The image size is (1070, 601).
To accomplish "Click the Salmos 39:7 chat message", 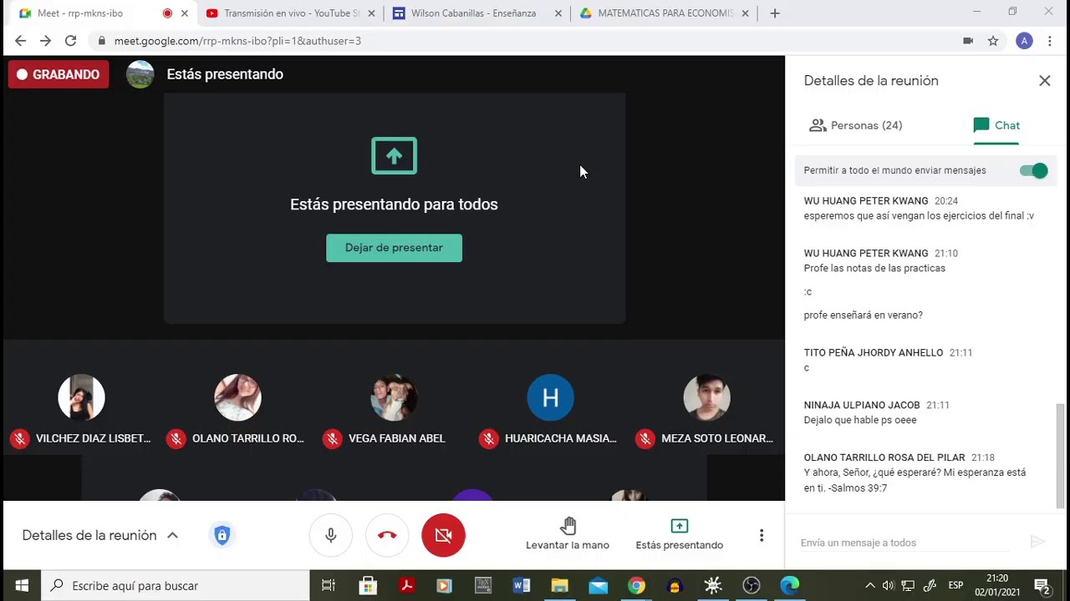I will point(915,480).
